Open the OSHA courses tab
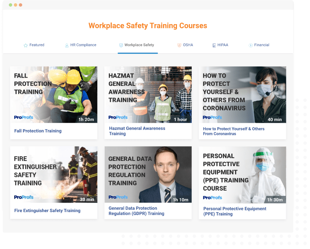This screenshot has height=249, width=310. (187, 45)
